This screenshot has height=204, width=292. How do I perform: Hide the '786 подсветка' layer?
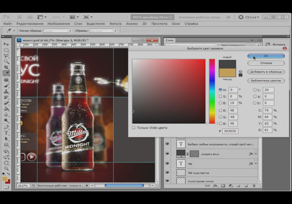[167, 173]
